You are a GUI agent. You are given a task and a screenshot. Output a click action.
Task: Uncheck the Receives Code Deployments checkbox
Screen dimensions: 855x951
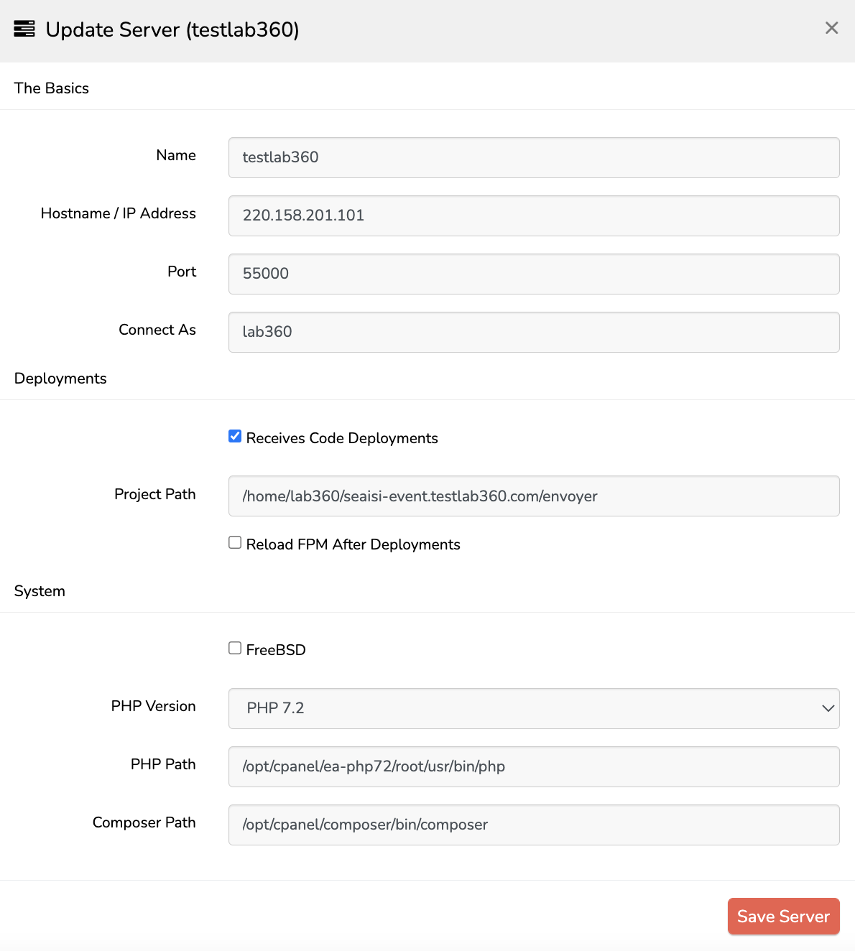[235, 437]
